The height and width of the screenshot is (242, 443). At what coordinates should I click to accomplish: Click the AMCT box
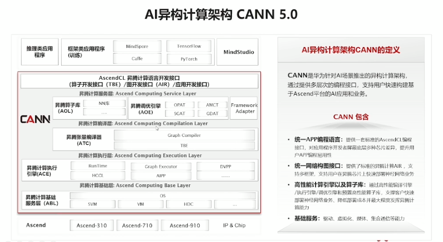point(212,105)
